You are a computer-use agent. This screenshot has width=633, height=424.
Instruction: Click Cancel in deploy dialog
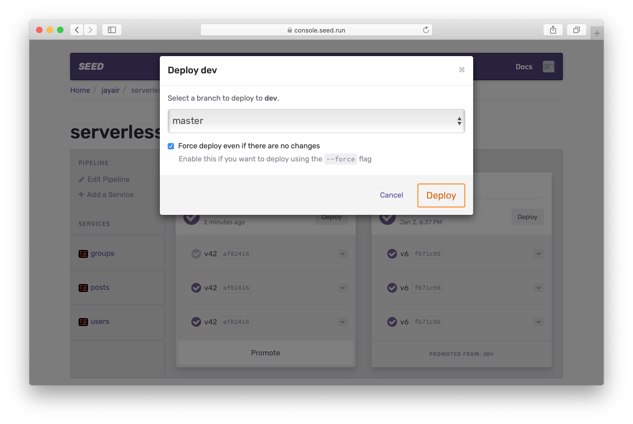(391, 195)
